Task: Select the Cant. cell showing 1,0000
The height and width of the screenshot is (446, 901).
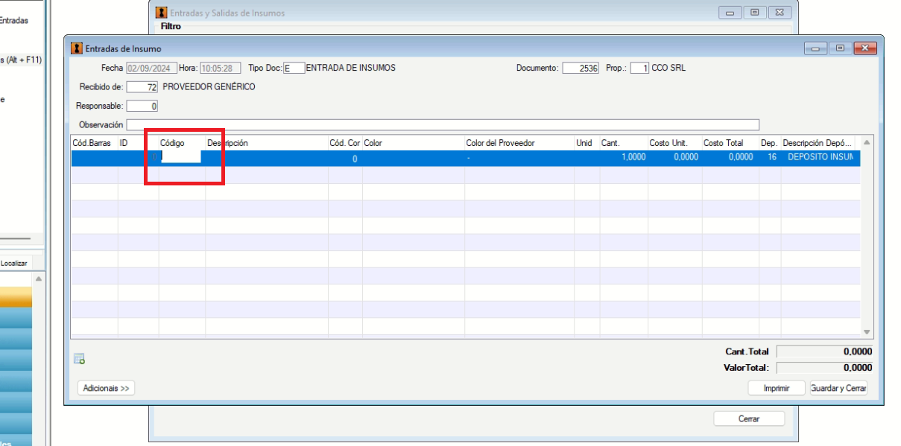Action: [x=623, y=158]
